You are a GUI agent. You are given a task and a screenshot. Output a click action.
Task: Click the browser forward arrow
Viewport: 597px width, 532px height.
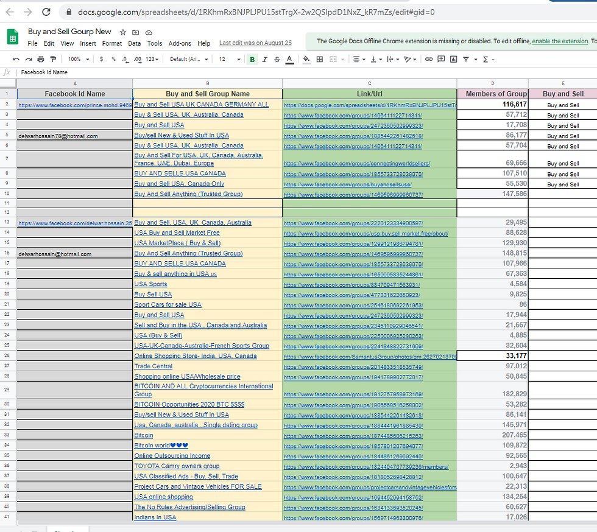click(x=28, y=12)
